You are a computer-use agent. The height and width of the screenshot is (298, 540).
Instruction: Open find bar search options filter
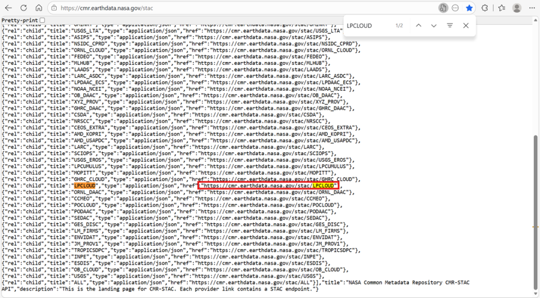(450, 25)
